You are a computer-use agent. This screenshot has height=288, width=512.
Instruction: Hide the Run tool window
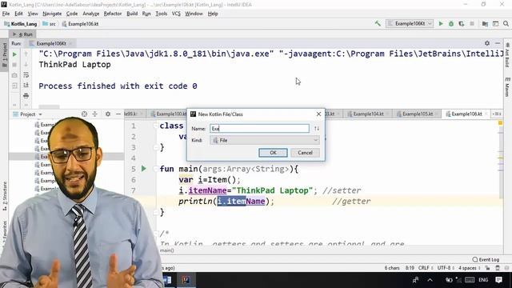tap(498, 43)
